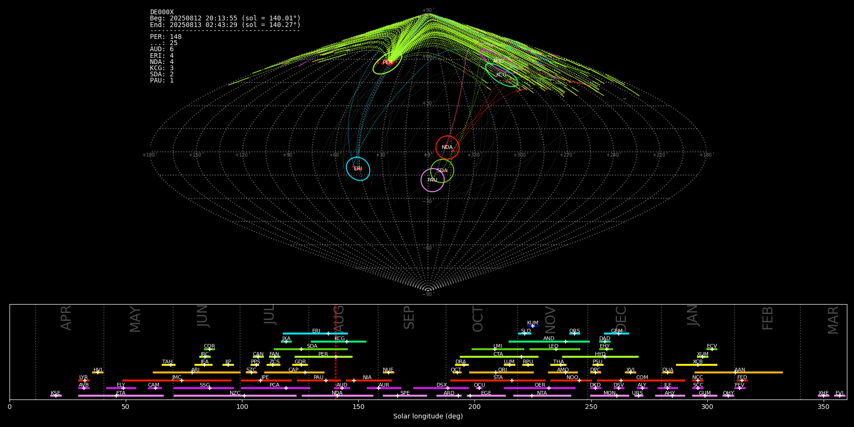The image size is (854, 427).
Task: Click the HYD shower bar in the timeline
Action: coord(600,357)
